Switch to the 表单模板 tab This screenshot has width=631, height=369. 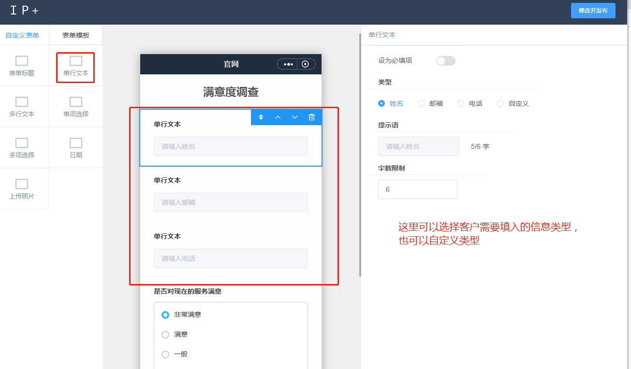click(x=76, y=35)
